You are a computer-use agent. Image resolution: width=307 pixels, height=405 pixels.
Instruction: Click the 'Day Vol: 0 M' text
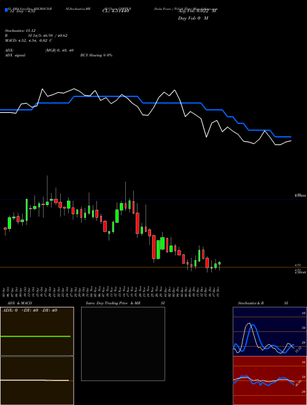click(x=193, y=18)
